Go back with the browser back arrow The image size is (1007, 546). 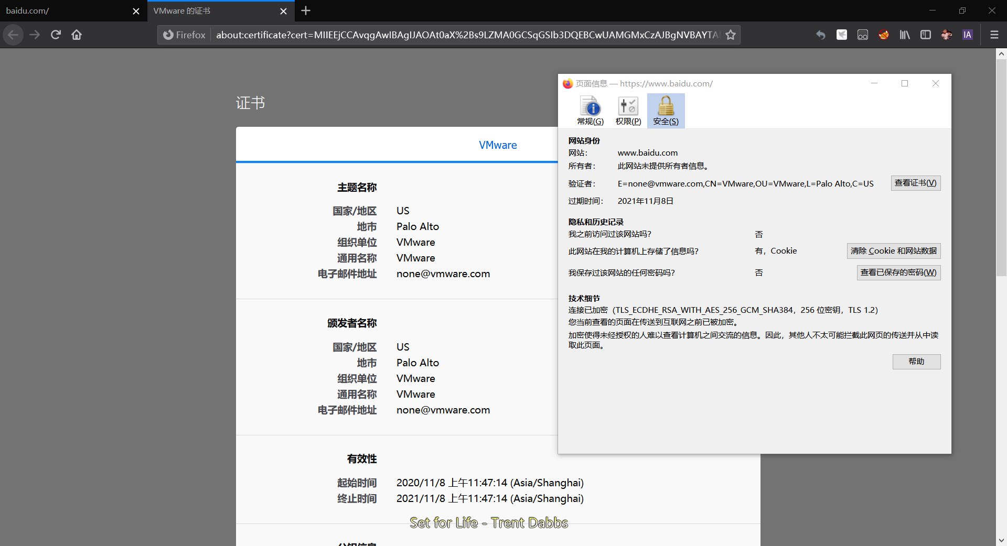[13, 35]
